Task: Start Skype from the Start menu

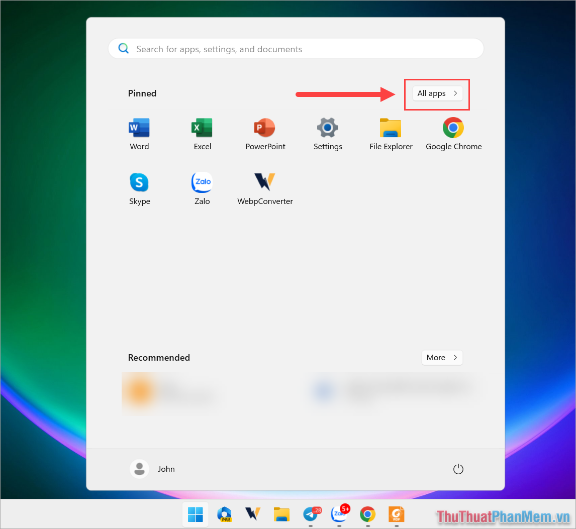Action: coord(139,188)
